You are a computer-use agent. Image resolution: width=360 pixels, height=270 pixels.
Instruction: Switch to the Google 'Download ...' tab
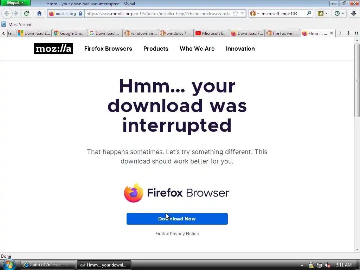click(105, 33)
